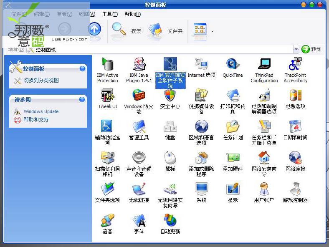The width and height of the screenshot is (329, 247).
Task: Open 电源选项 battery icon
Action: [x=296, y=95]
